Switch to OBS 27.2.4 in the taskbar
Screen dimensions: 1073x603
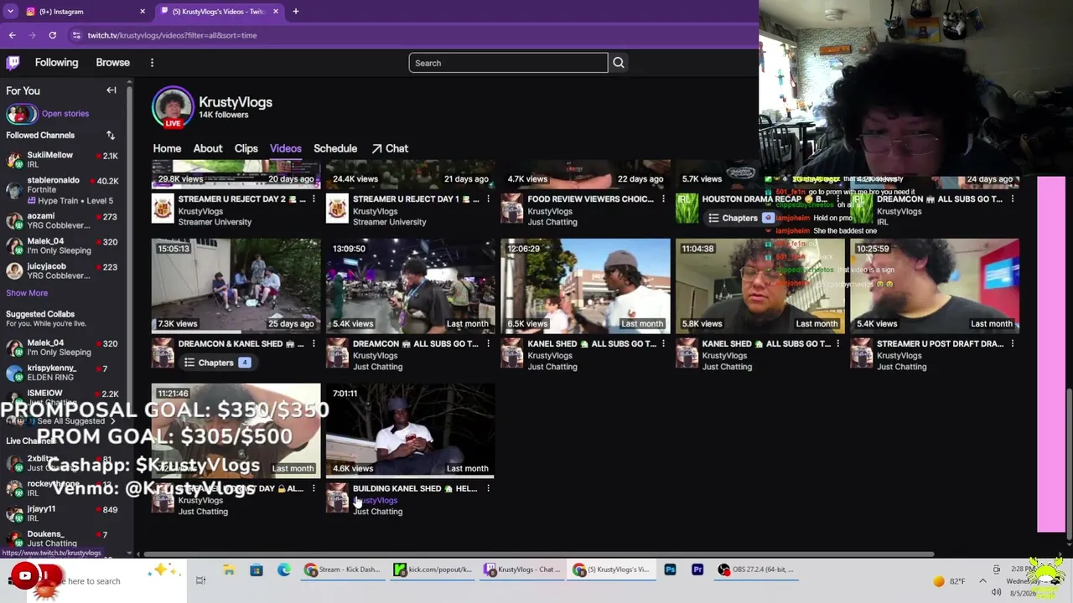tap(756, 570)
